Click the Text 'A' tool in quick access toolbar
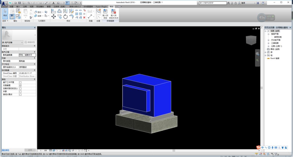The width and height of the screenshot is (293, 157). 53,3
